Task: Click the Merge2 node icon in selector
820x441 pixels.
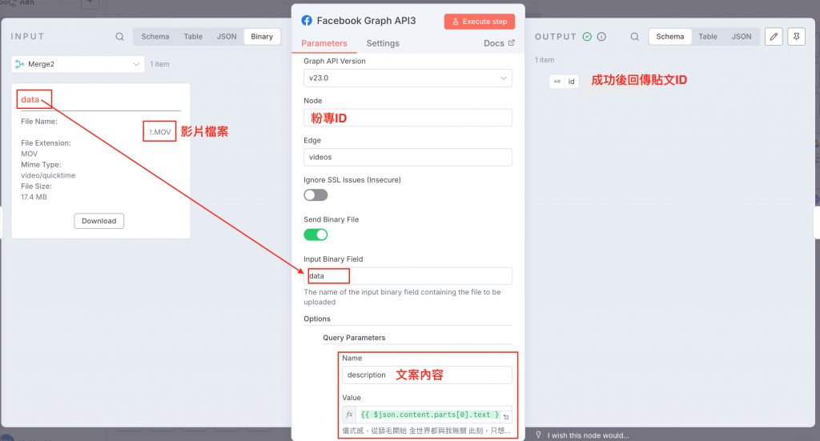Action: pyautogui.click(x=20, y=64)
